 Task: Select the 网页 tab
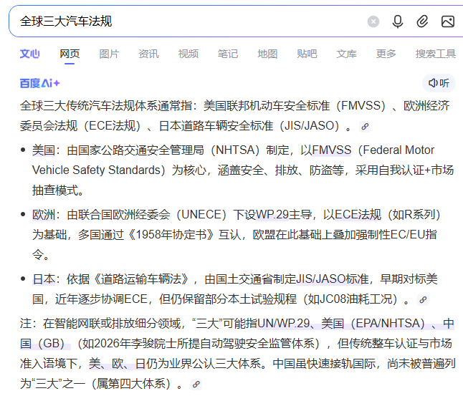[x=70, y=54]
